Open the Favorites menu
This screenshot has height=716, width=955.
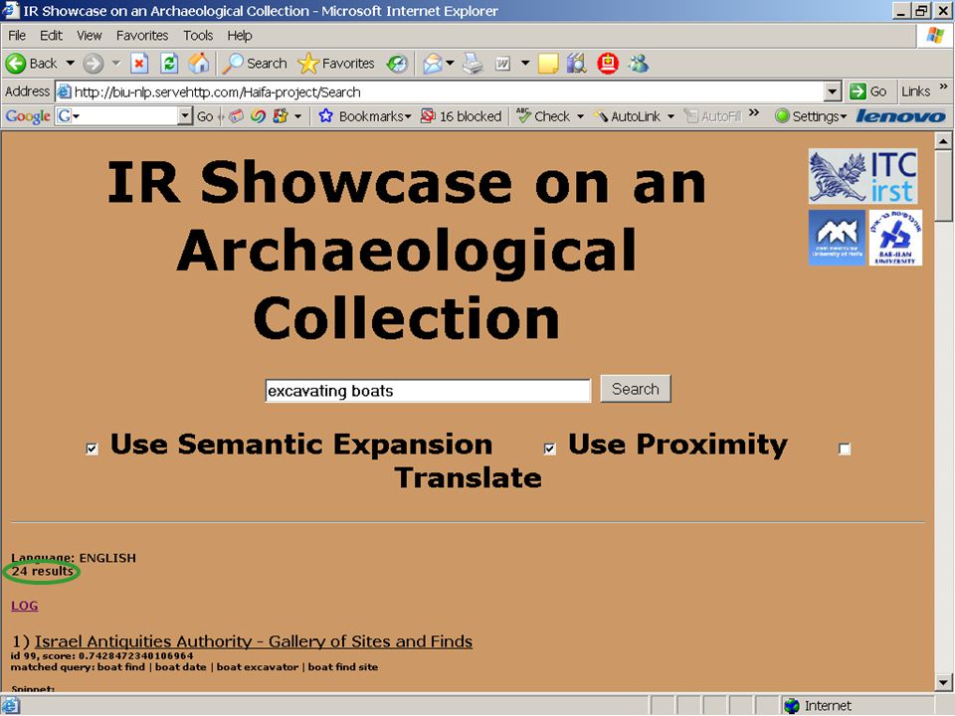pyautogui.click(x=142, y=36)
